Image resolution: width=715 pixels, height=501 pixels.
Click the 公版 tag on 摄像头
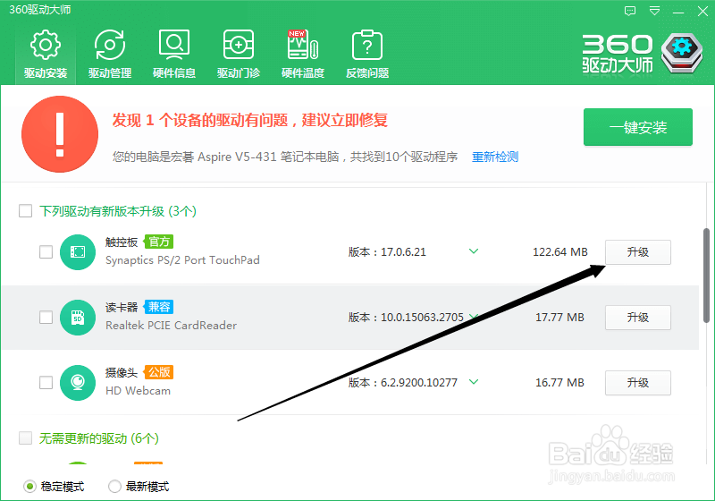click(x=159, y=372)
